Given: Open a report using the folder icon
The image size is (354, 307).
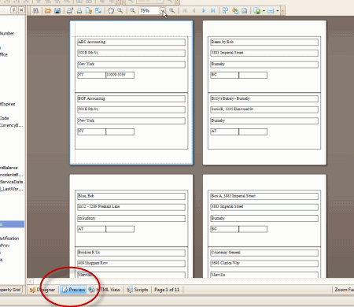Looking at the screenshot, I should click(48, 11).
